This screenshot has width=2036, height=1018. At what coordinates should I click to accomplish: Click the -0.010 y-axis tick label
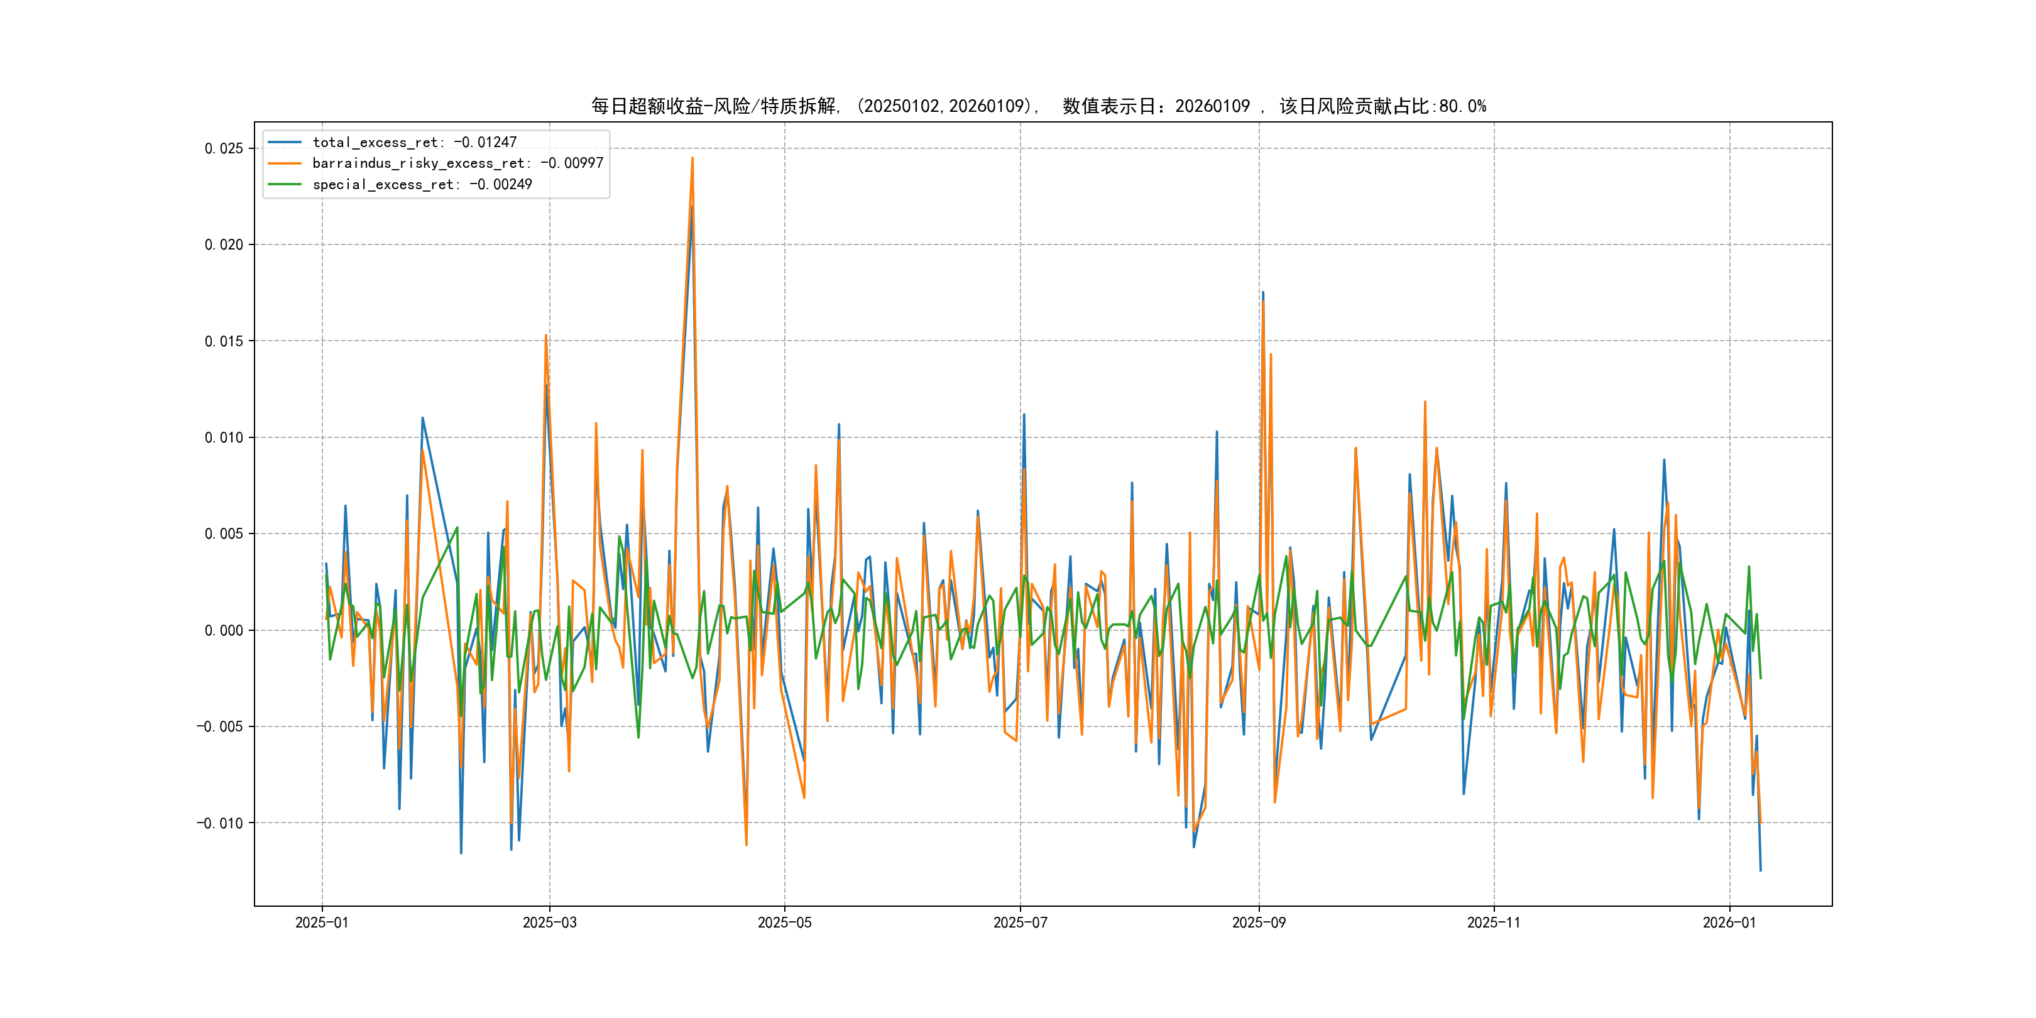220,824
